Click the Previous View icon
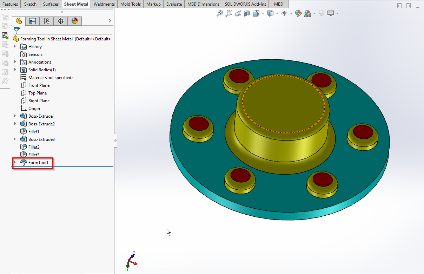This screenshot has width=424, height=274. coord(238,14)
